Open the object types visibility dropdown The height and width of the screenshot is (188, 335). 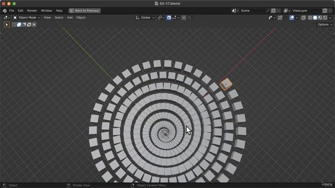pyautogui.click(x=272, y=18)
